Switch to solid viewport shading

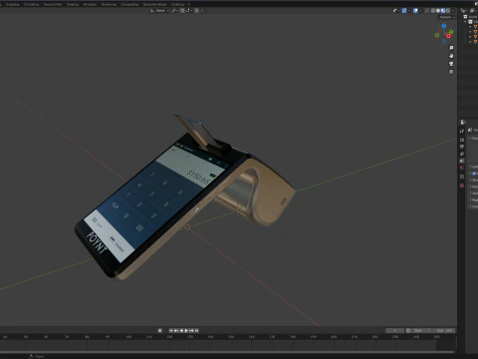point(438,11)
